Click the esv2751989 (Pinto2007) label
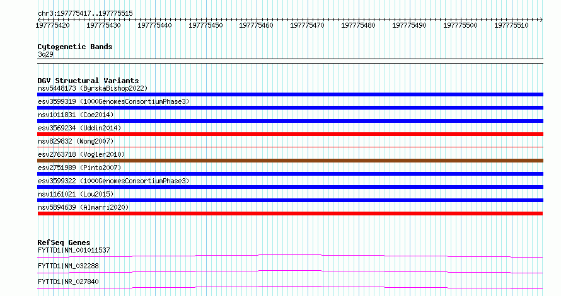The image size is (561, 296). 79,168
